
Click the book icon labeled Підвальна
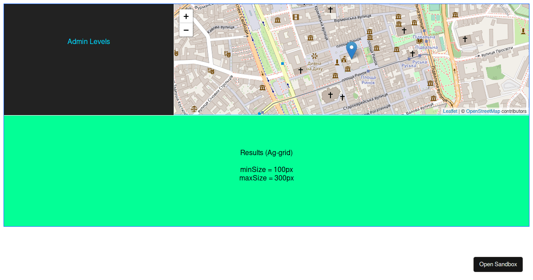pyautogui.click(x=419, y=41)
